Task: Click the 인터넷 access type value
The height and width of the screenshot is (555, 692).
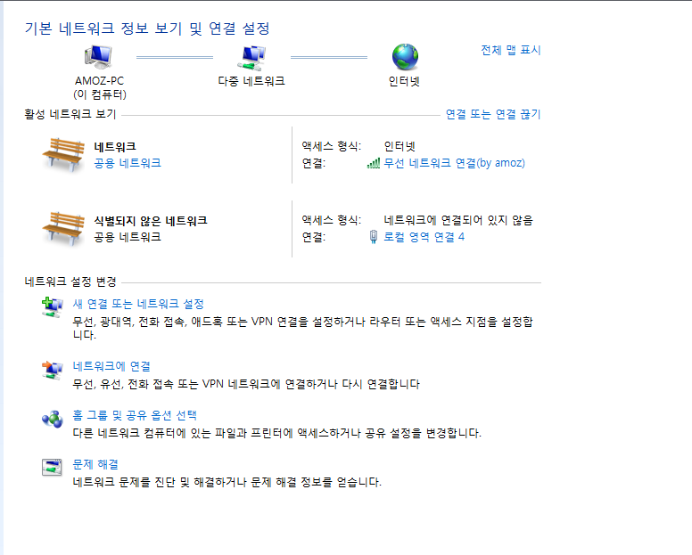Action: [400, 146]
